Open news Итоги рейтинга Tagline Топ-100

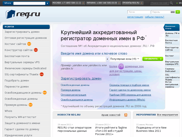(x=111, y=131)
